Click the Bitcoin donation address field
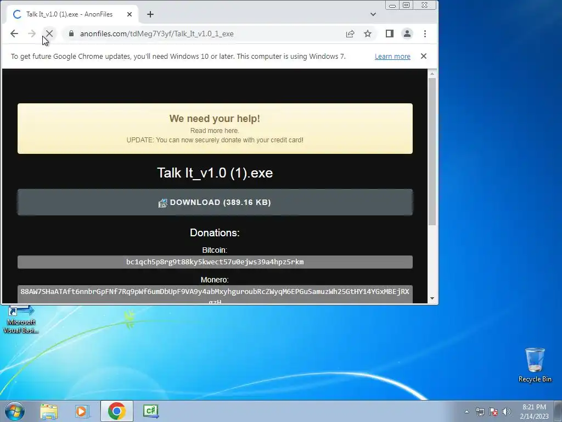Screen dimensions: 562x422 tap(215, 262)
